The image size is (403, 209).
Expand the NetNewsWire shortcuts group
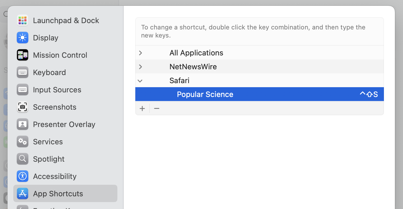pyautogui.click(x=141, y=67)
